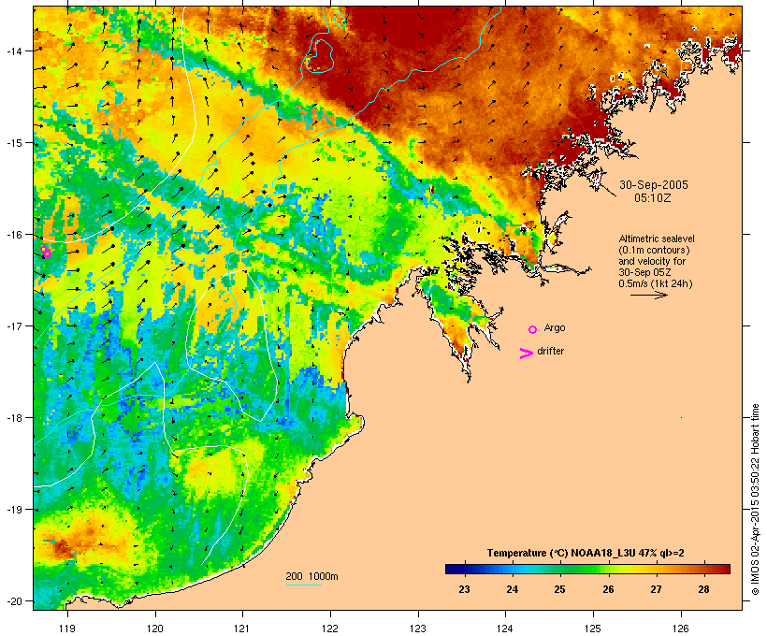767x636 pixels.
Task: Click the '05:10Z' time text
Action: tap(653, 198)
